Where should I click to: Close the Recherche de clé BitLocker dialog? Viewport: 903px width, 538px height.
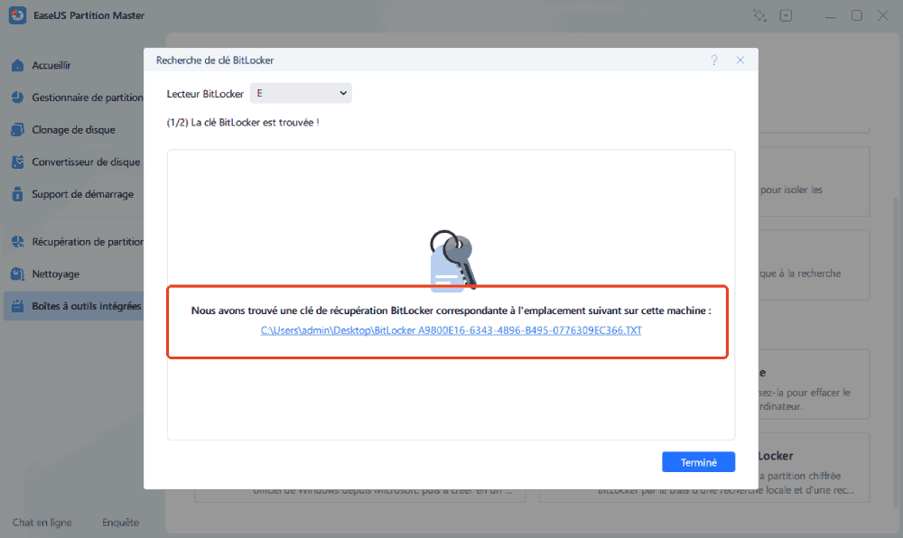tap(740, 60)
